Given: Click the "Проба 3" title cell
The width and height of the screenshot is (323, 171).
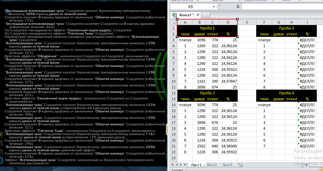Looking at the screenshot, I should (286, 28).
